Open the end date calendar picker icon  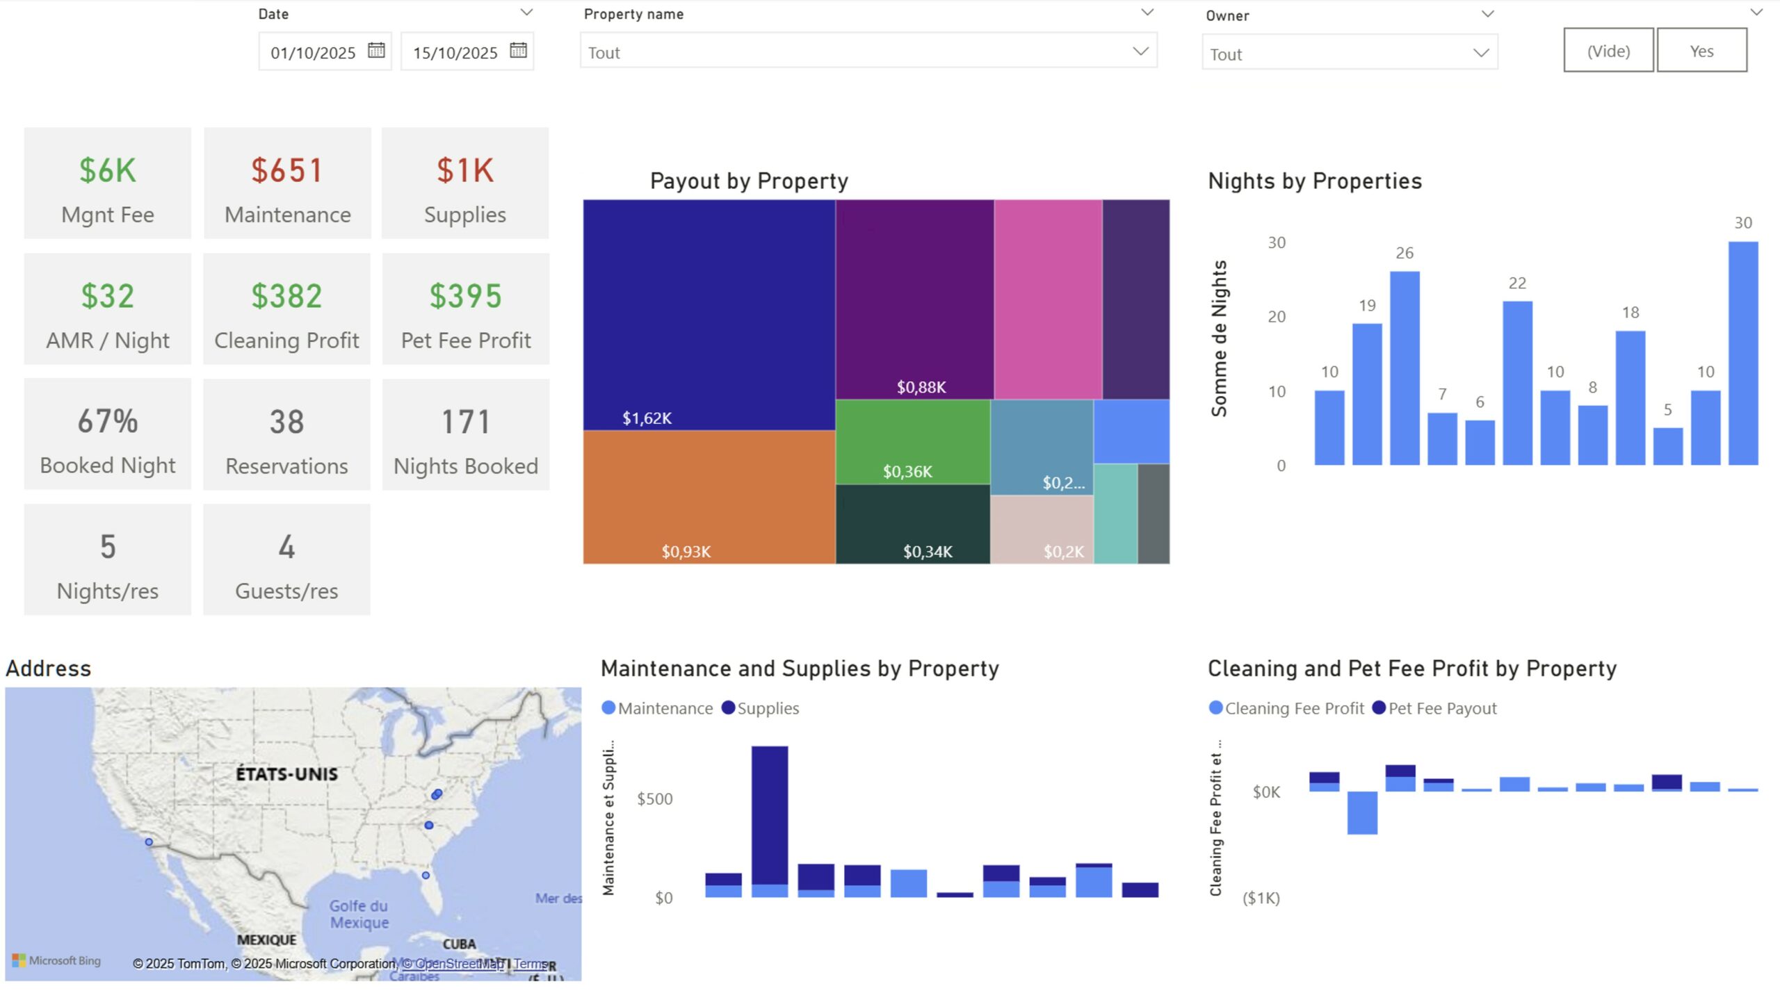518,50
